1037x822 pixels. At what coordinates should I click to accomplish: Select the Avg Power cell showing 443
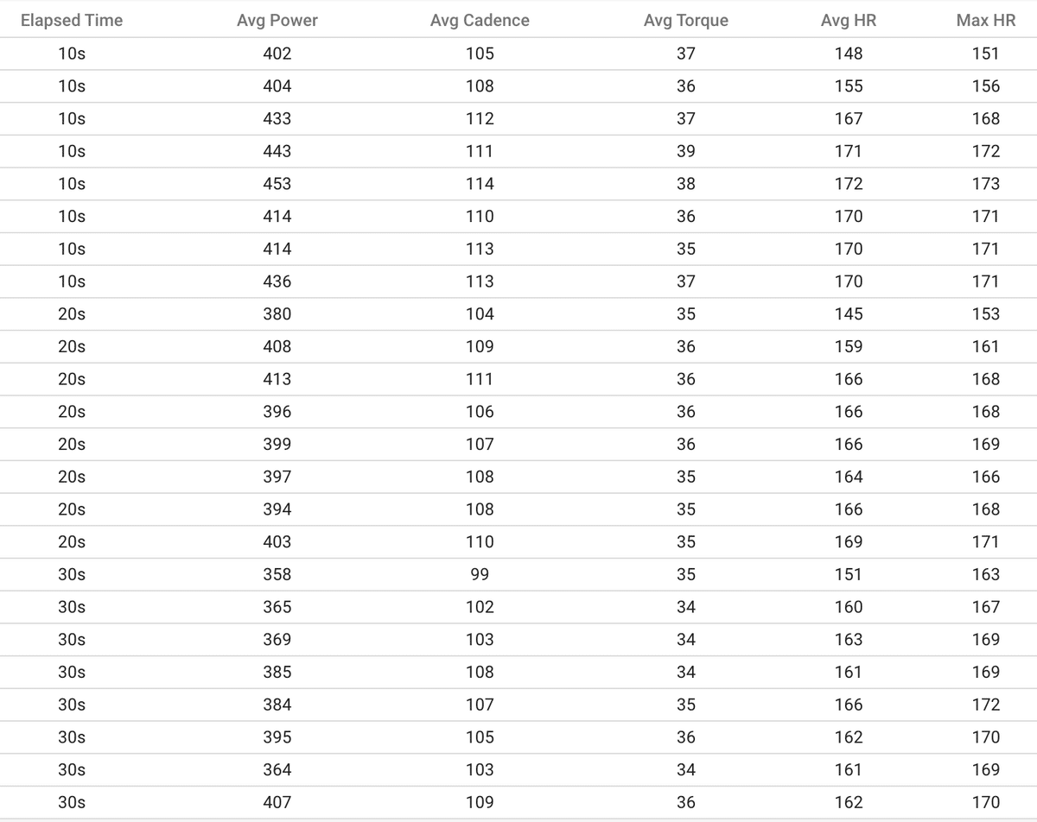[277, 151]
